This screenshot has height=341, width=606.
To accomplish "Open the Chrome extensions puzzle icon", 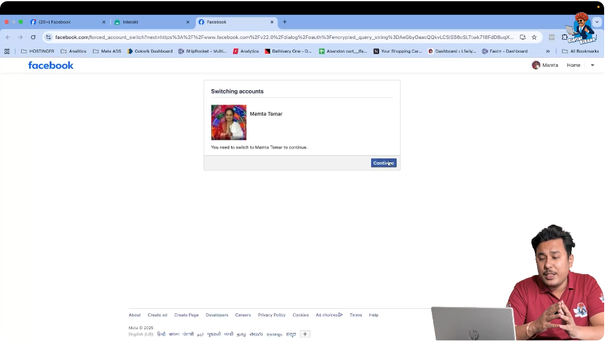I will coord(564,37).
